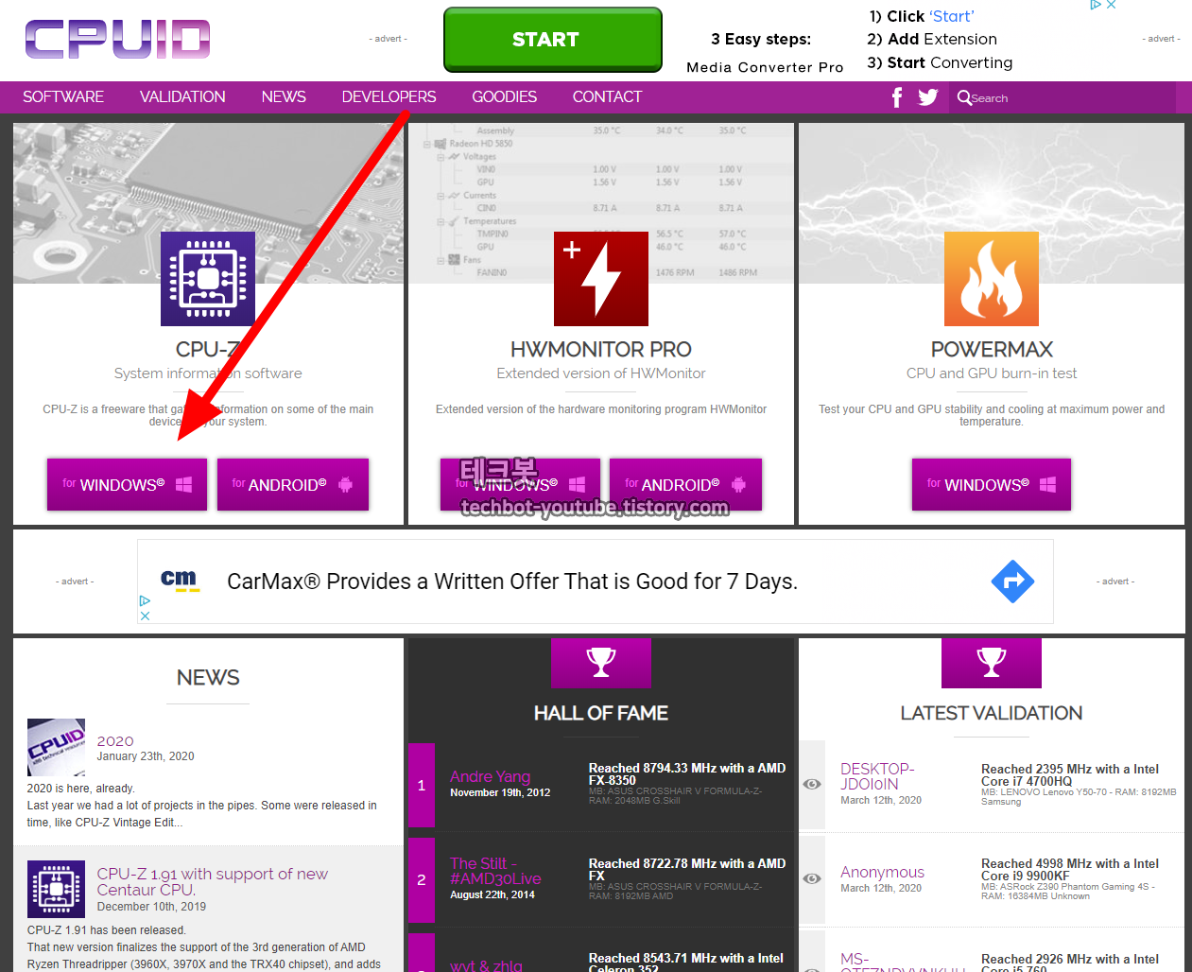Click the eye icon beside Anonymous
1192x972 pixels.
coord(812,878)
